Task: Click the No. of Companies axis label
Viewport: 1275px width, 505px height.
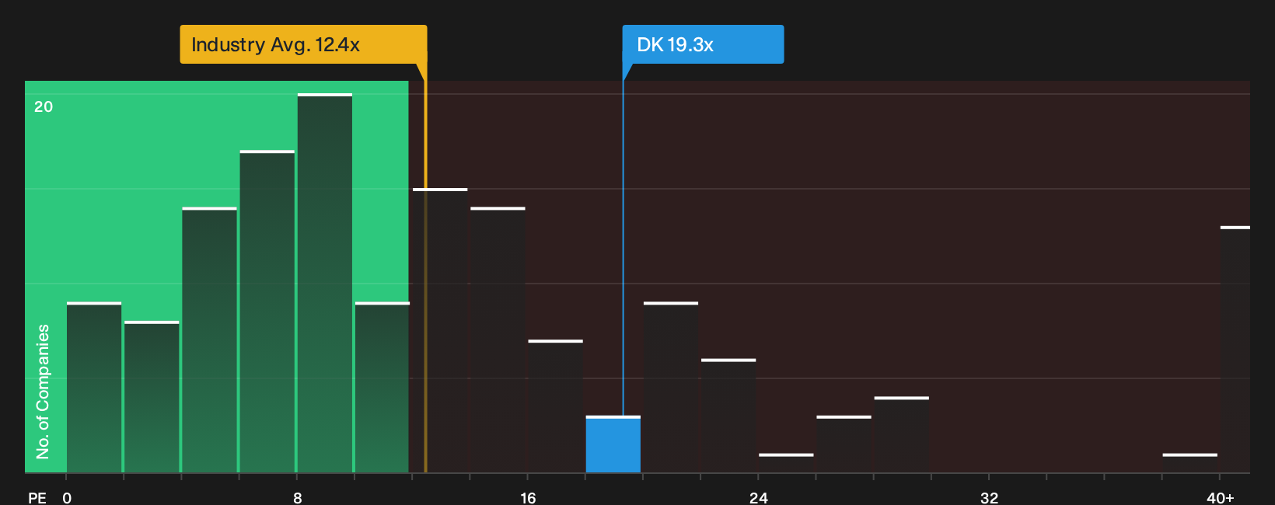Action: click(43, 392)
